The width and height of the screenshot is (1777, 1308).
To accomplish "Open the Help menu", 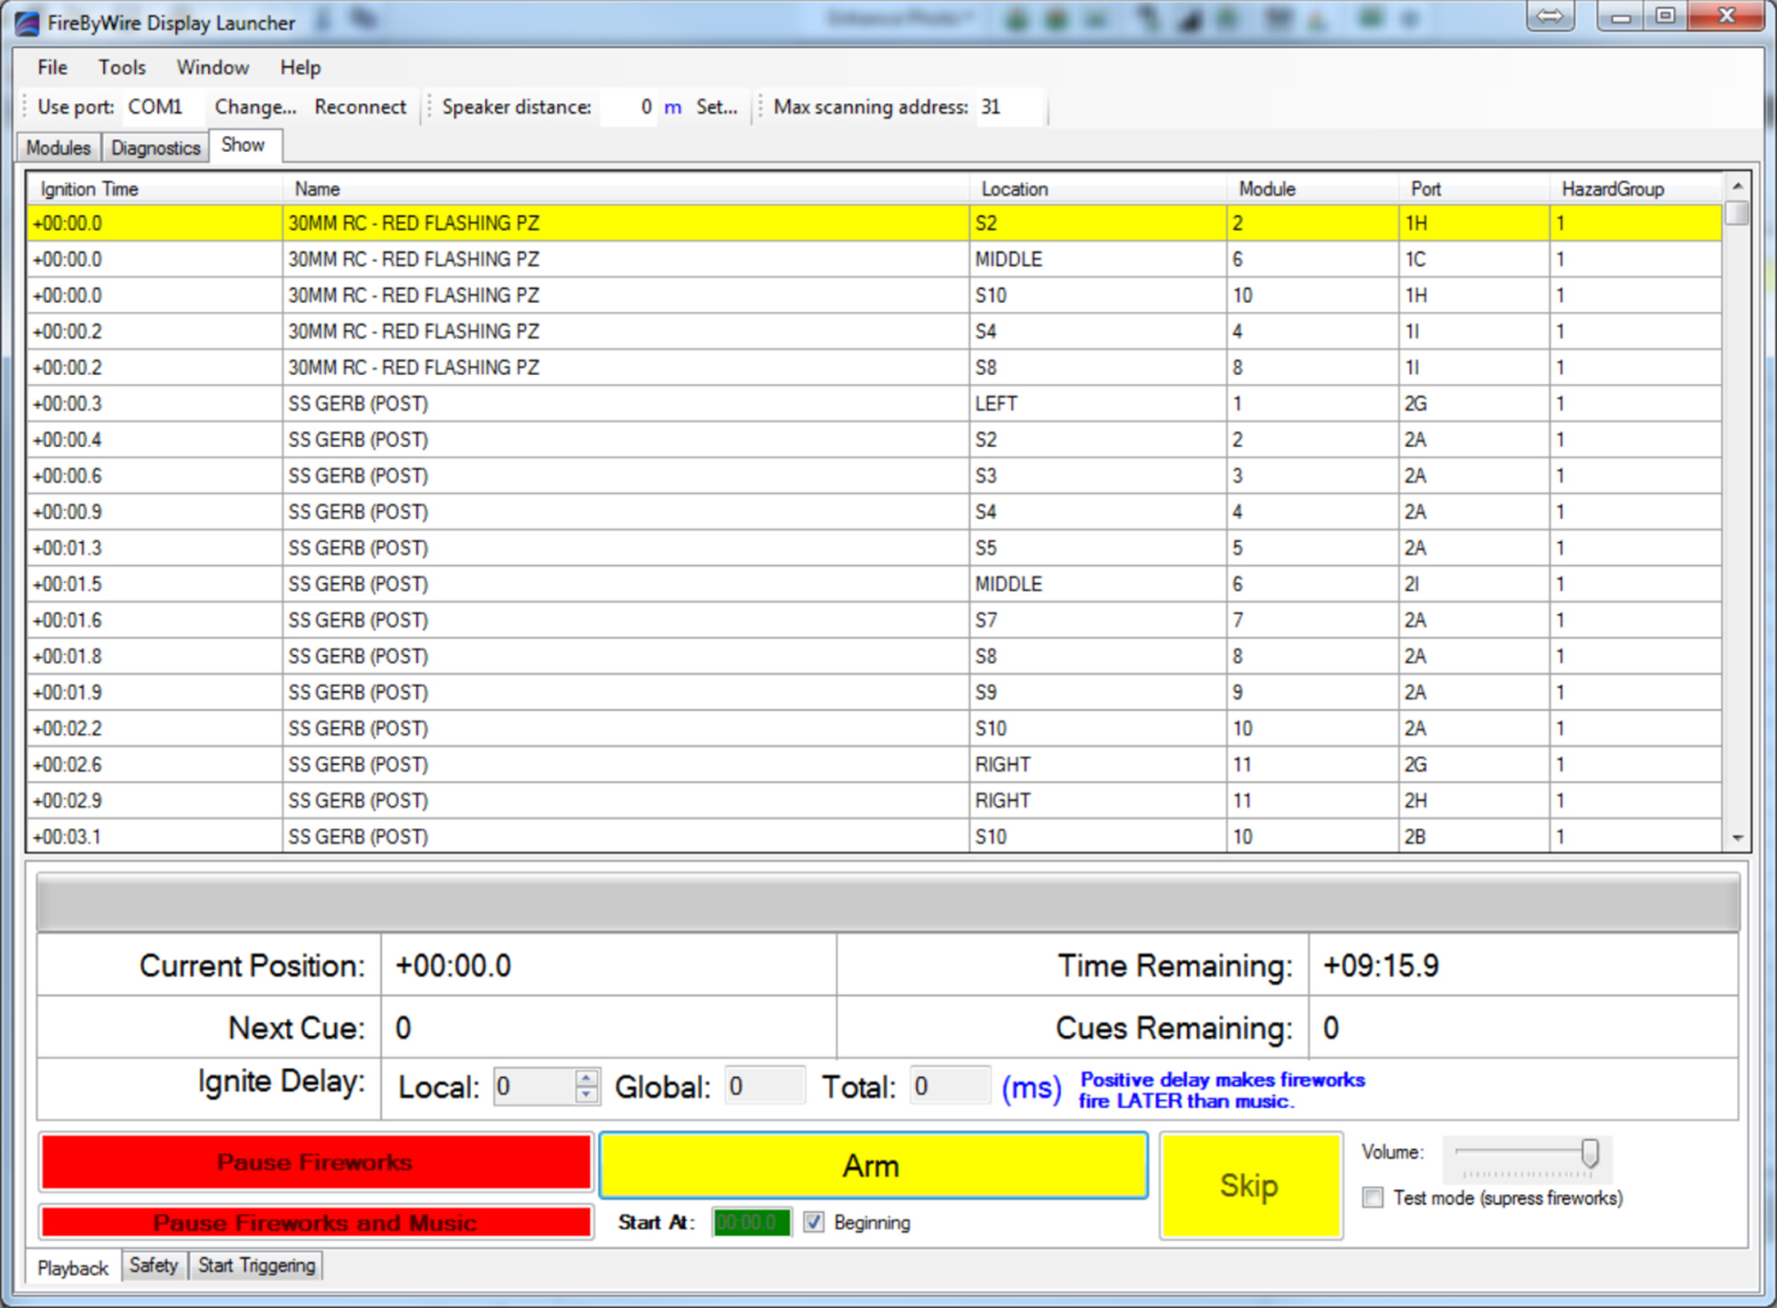I will [x=300, y=68].
